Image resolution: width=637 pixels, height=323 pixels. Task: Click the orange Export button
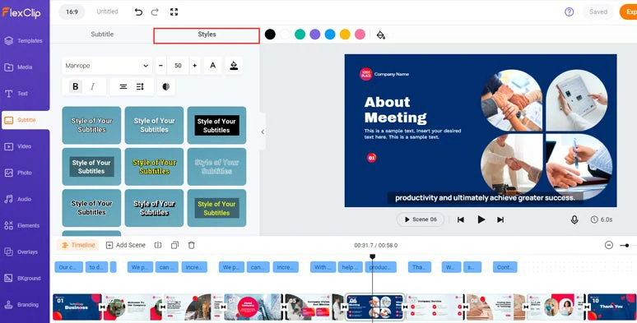tap(628, 12)
